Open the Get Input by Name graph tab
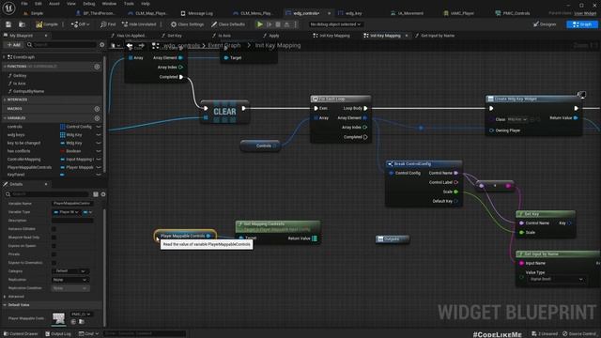 [435, 36]
